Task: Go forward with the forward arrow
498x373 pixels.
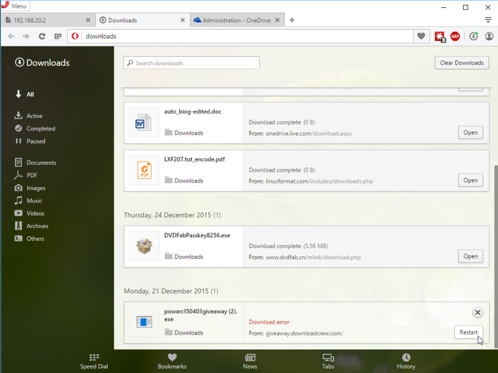Action: pos(26,36)
